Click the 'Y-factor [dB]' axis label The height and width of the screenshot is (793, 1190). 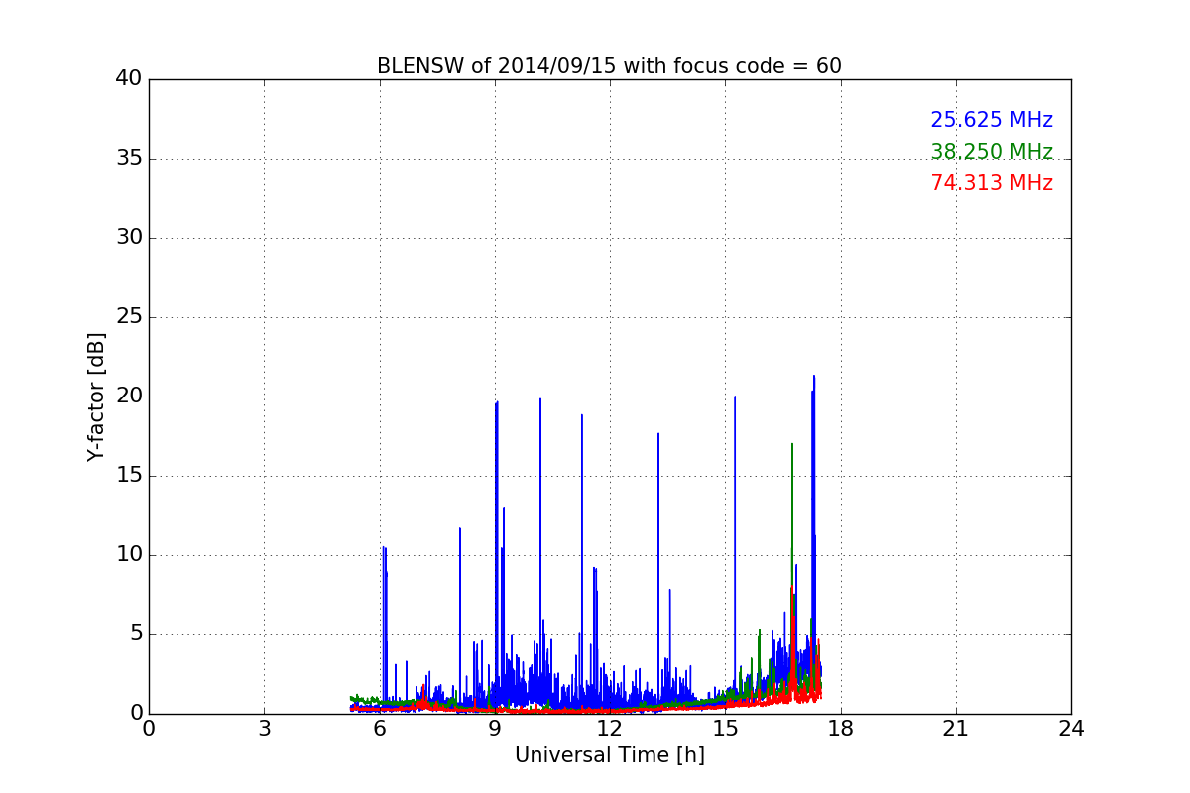tap(96, 396)
